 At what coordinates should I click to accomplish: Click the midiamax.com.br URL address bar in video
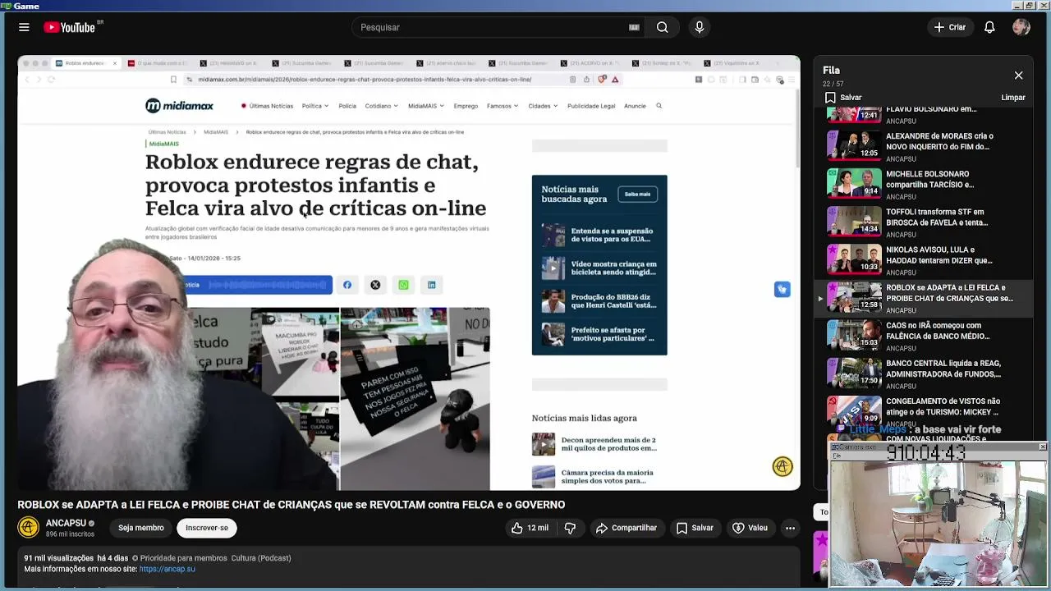pyautogui.click(x=365, y=80)
